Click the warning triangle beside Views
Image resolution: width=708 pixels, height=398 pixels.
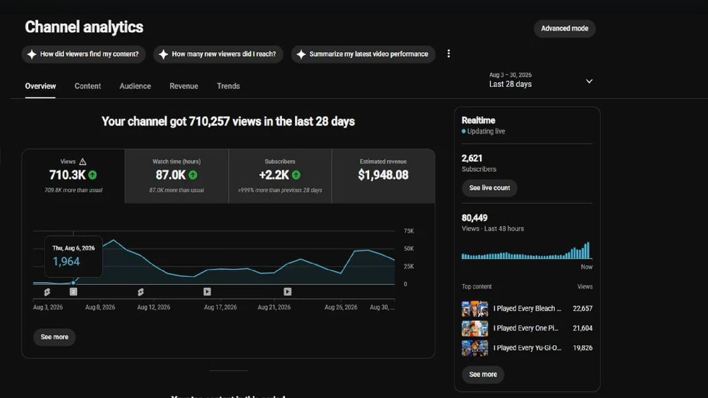[x=83, y=162]
